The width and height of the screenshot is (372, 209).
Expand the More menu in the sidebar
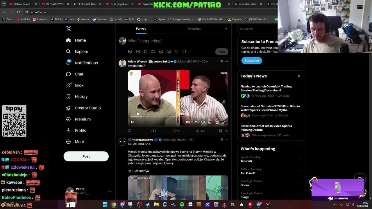click(75, 142)
